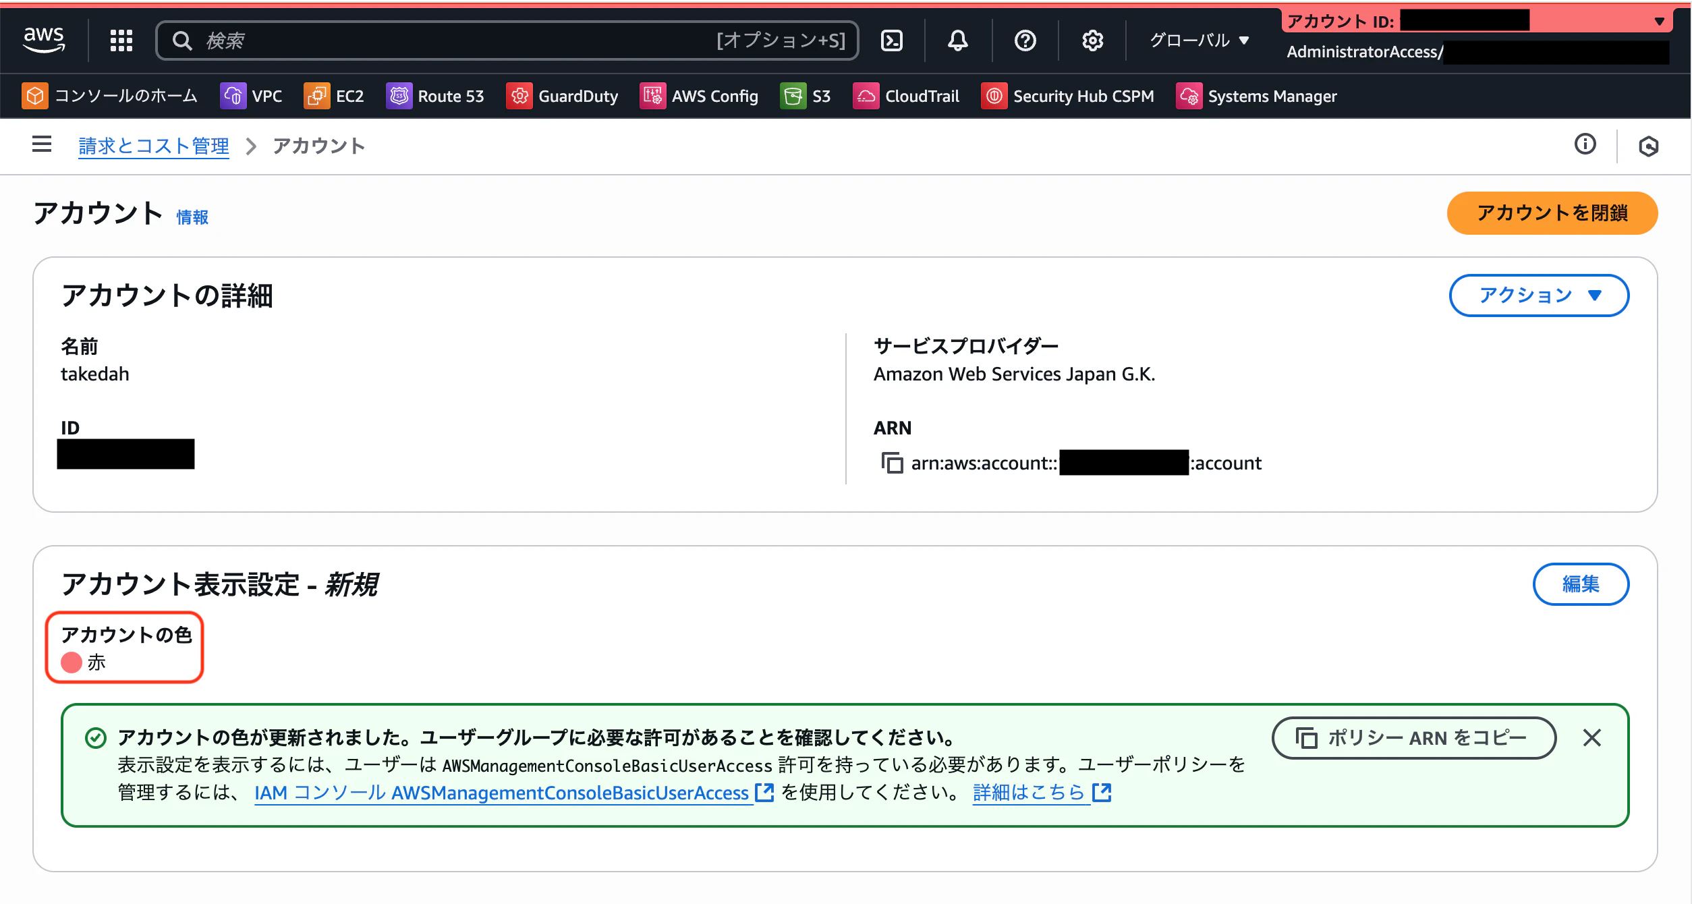The height and width of the screenshot is (904, 1692).
Task: Click the account name takedah
Action: tap(95, 374)
